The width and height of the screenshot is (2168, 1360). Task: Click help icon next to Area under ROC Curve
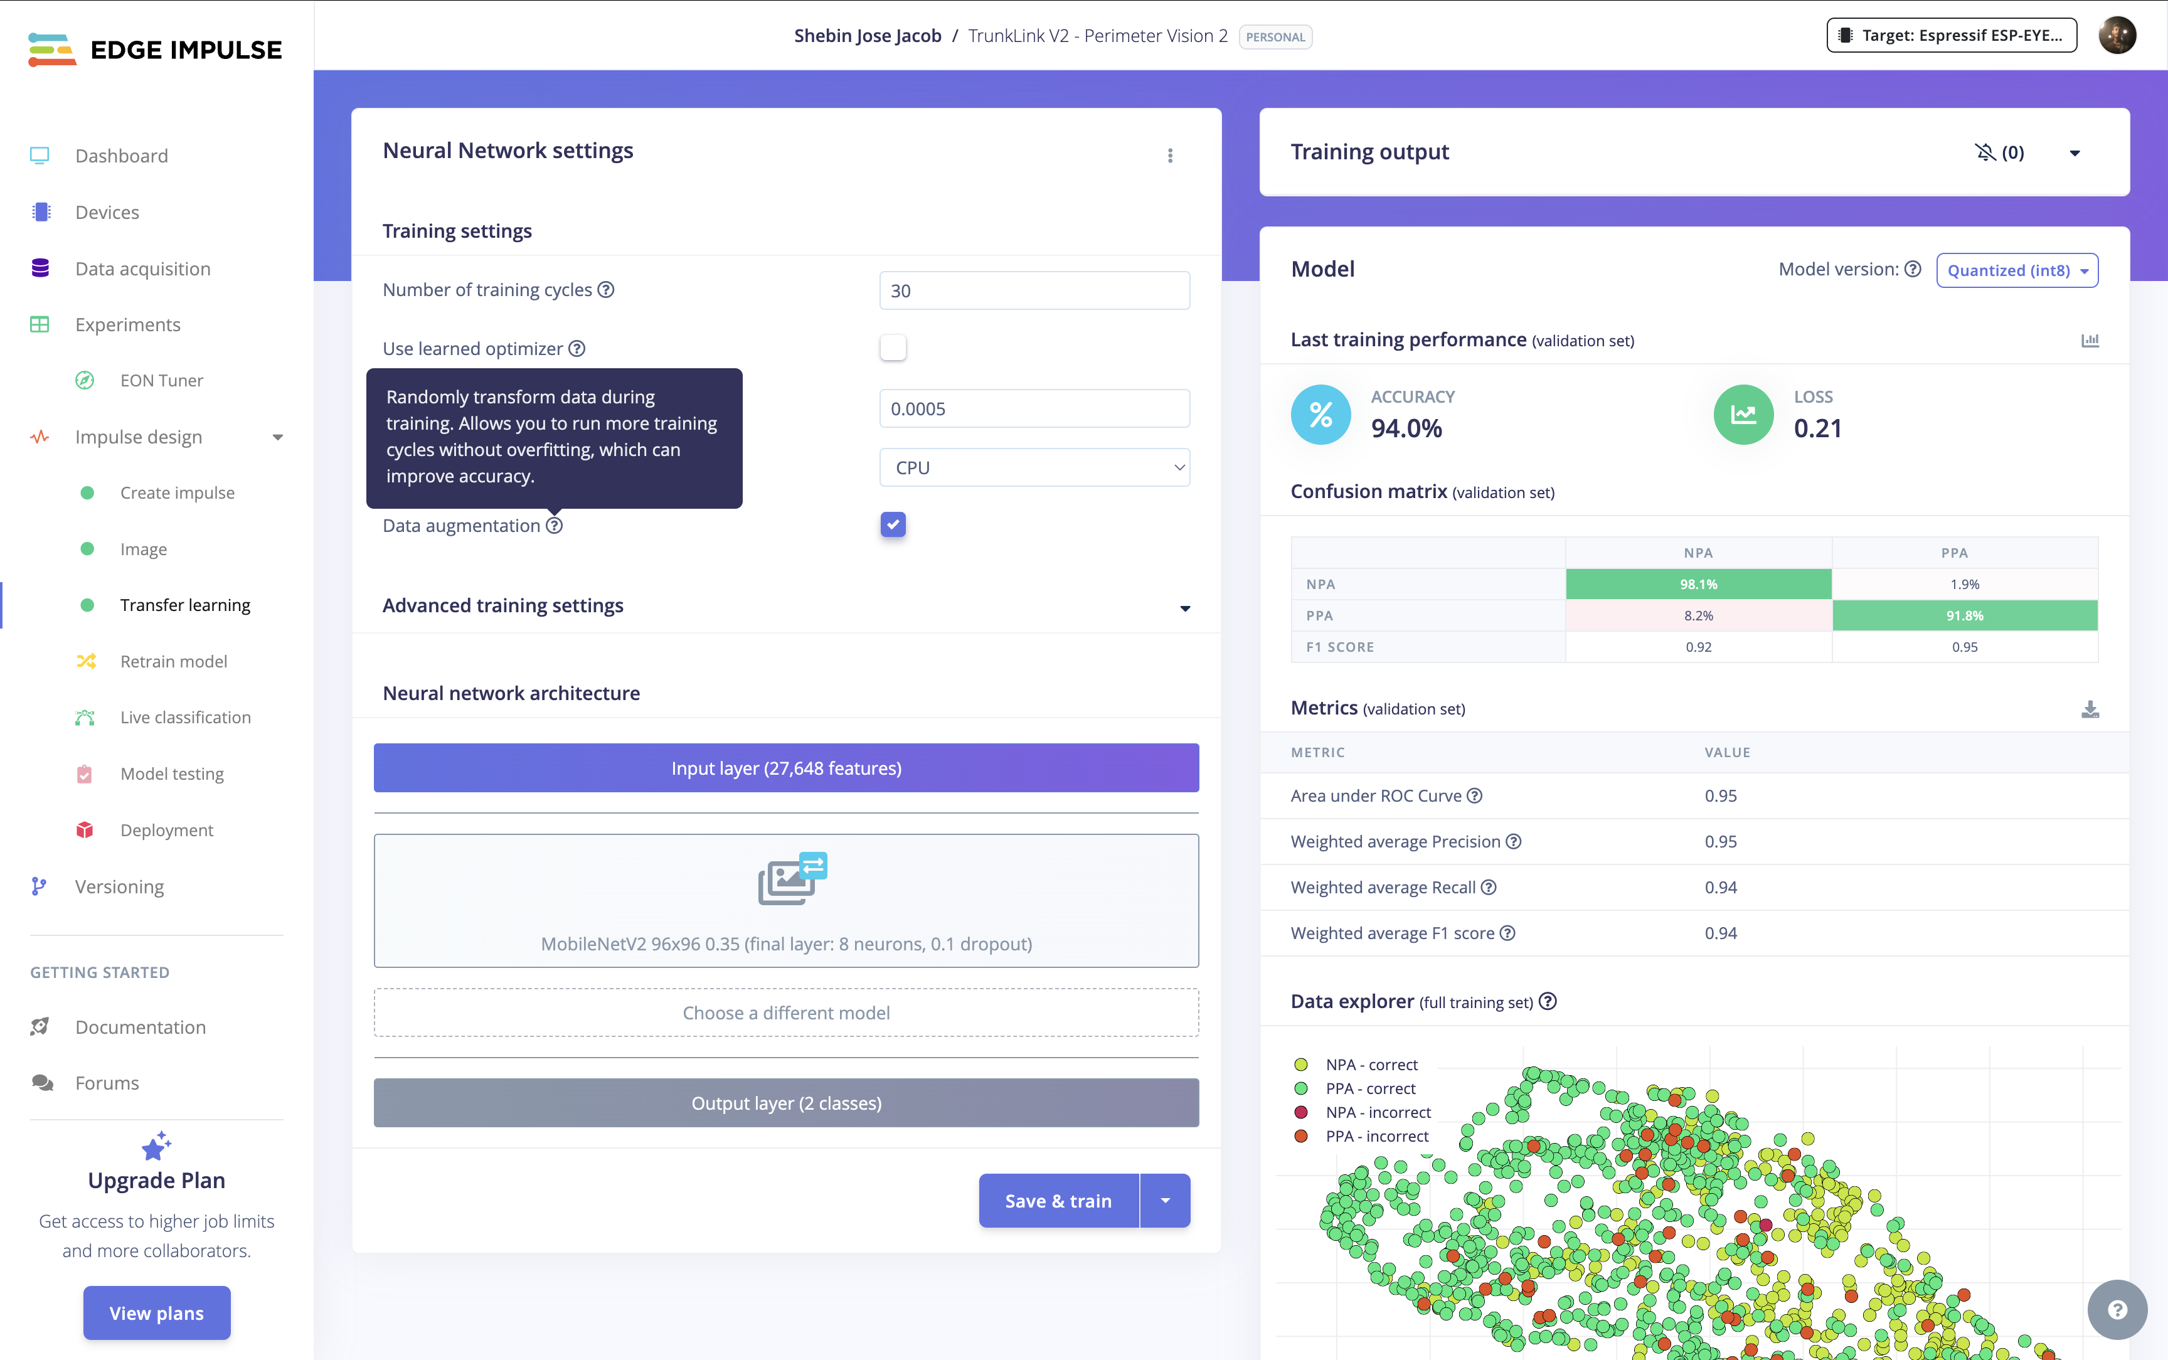1475,795
